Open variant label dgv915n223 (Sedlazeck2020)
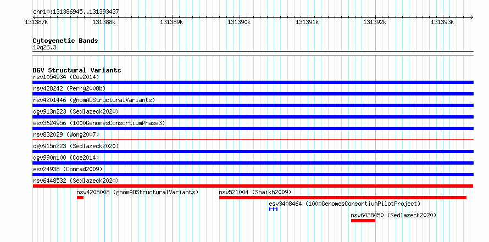The height and width of the screenshot is (242, 489). [x=76, y=146]
